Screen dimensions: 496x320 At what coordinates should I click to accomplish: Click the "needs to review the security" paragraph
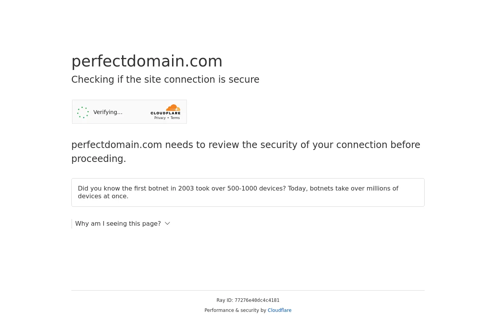[246, 152]
